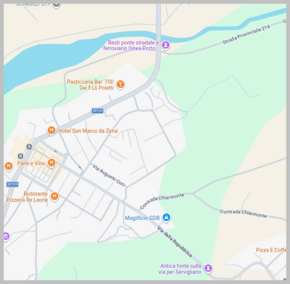
Task: Click the Via Augusto Curi street label
Action: tap(109, 175)
